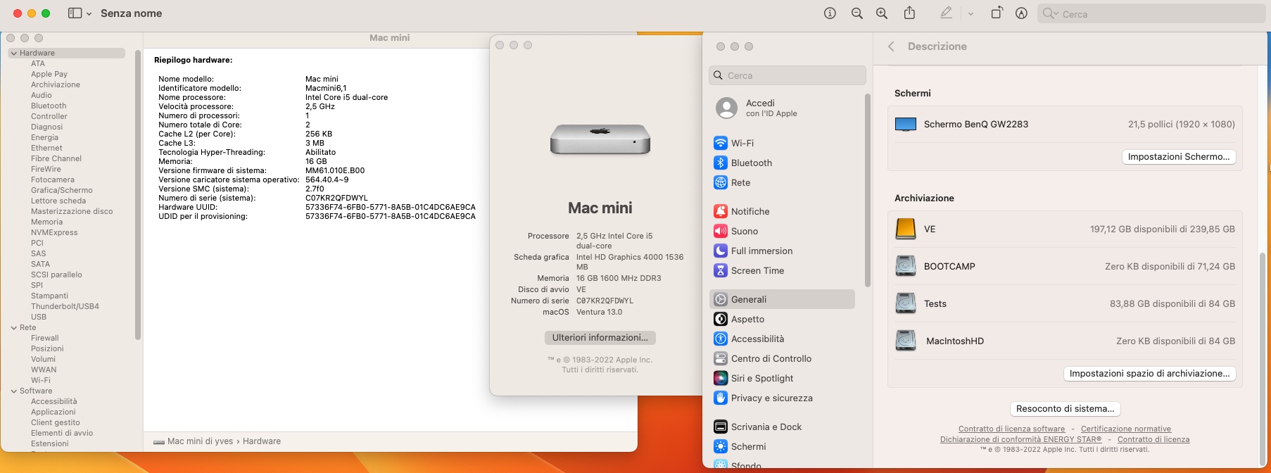The image size is (1271, 473).
Task: Collapse the Hardware tree section
Action: 14,53
